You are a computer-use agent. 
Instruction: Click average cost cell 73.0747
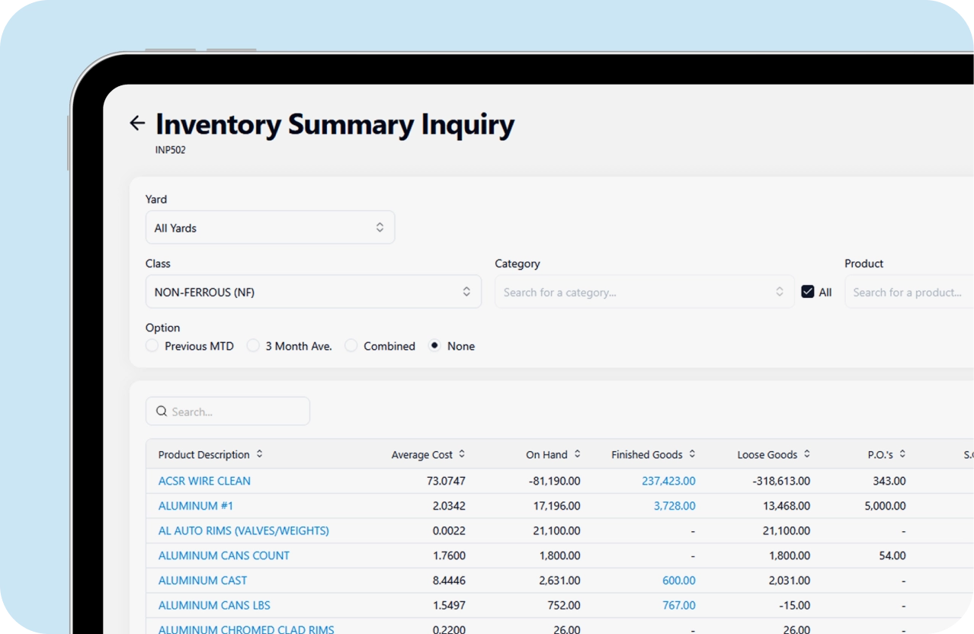pos(447,481)
